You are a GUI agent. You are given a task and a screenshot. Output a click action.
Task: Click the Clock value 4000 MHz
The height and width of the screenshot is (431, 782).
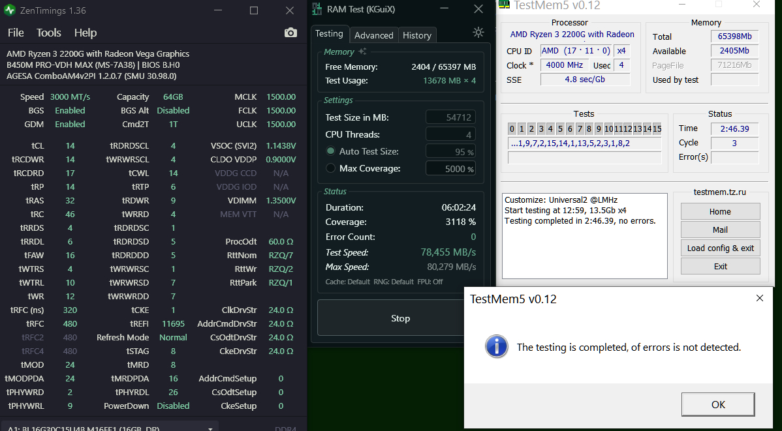pyautogui.click(x=564, y=65)
